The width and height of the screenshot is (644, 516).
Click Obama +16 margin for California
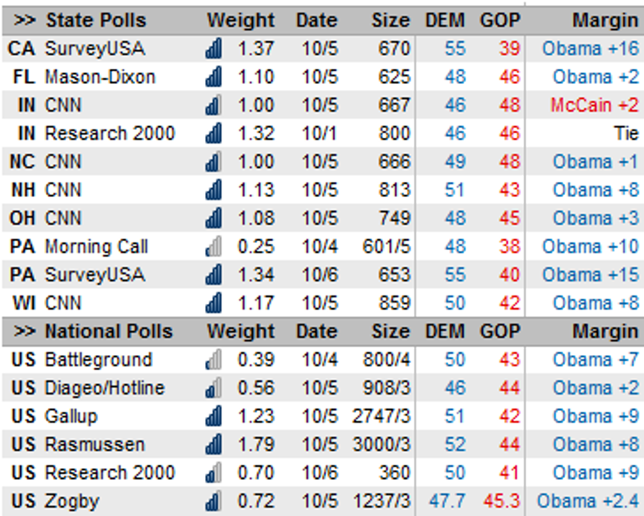590,49
